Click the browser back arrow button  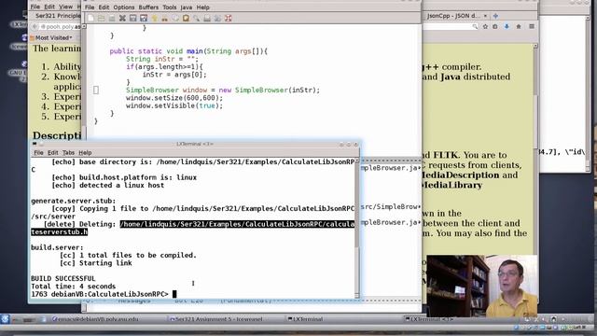[x=35, y=27]
